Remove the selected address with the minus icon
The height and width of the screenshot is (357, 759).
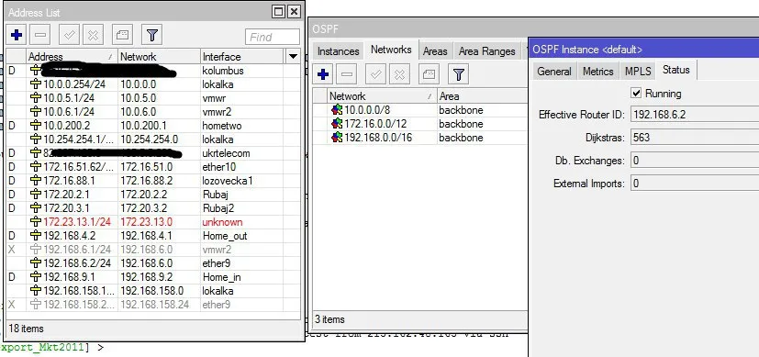click(40, 35)
